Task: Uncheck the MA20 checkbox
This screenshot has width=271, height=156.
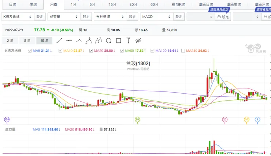Action: tap(91, 51)
